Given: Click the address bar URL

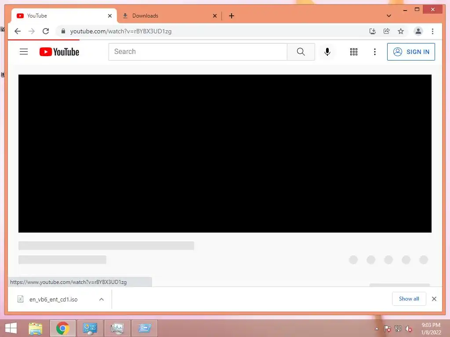Looking at the screenshot, I should coord(121,31).
